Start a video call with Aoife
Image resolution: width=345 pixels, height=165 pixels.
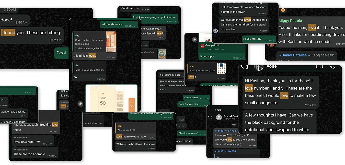coord(319,66)
